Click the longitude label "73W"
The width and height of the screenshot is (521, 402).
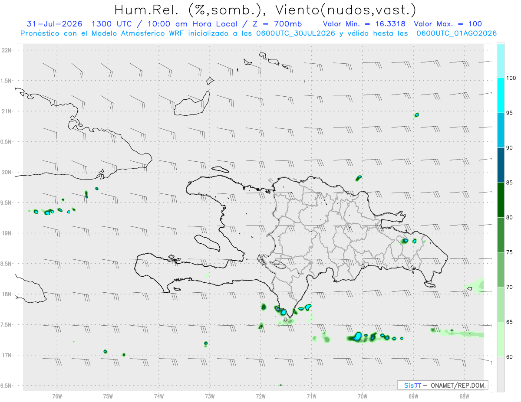click(x=210, y=396)
